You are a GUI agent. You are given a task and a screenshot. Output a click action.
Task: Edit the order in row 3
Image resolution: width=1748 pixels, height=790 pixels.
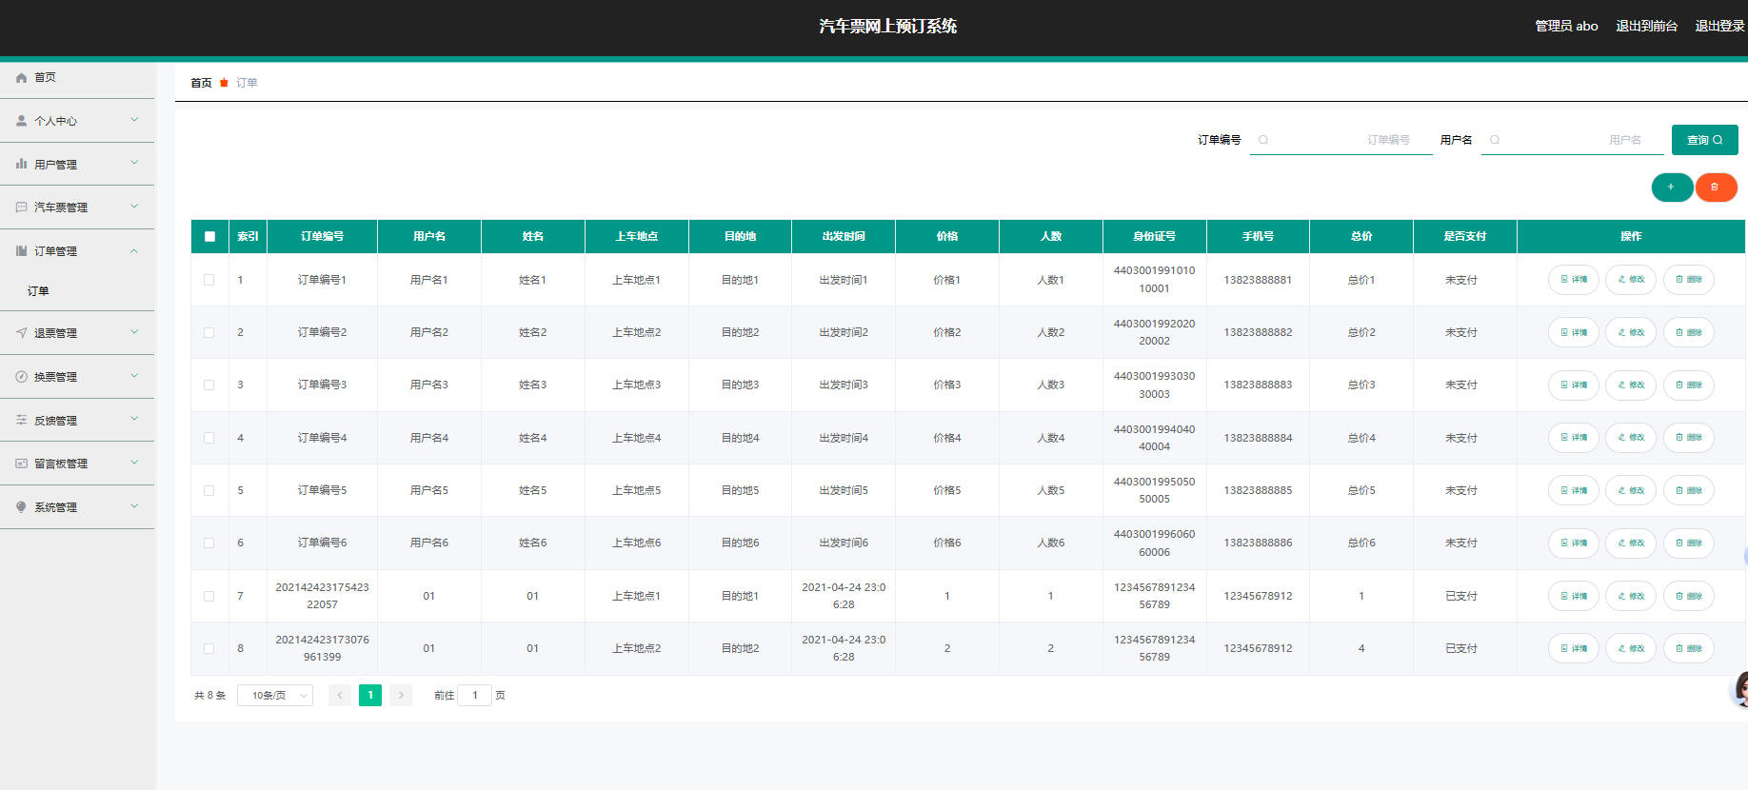coord(1630,385)
